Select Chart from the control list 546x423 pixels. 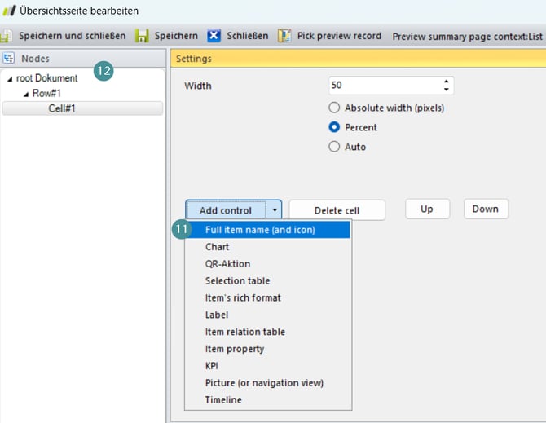pos(217,247)
